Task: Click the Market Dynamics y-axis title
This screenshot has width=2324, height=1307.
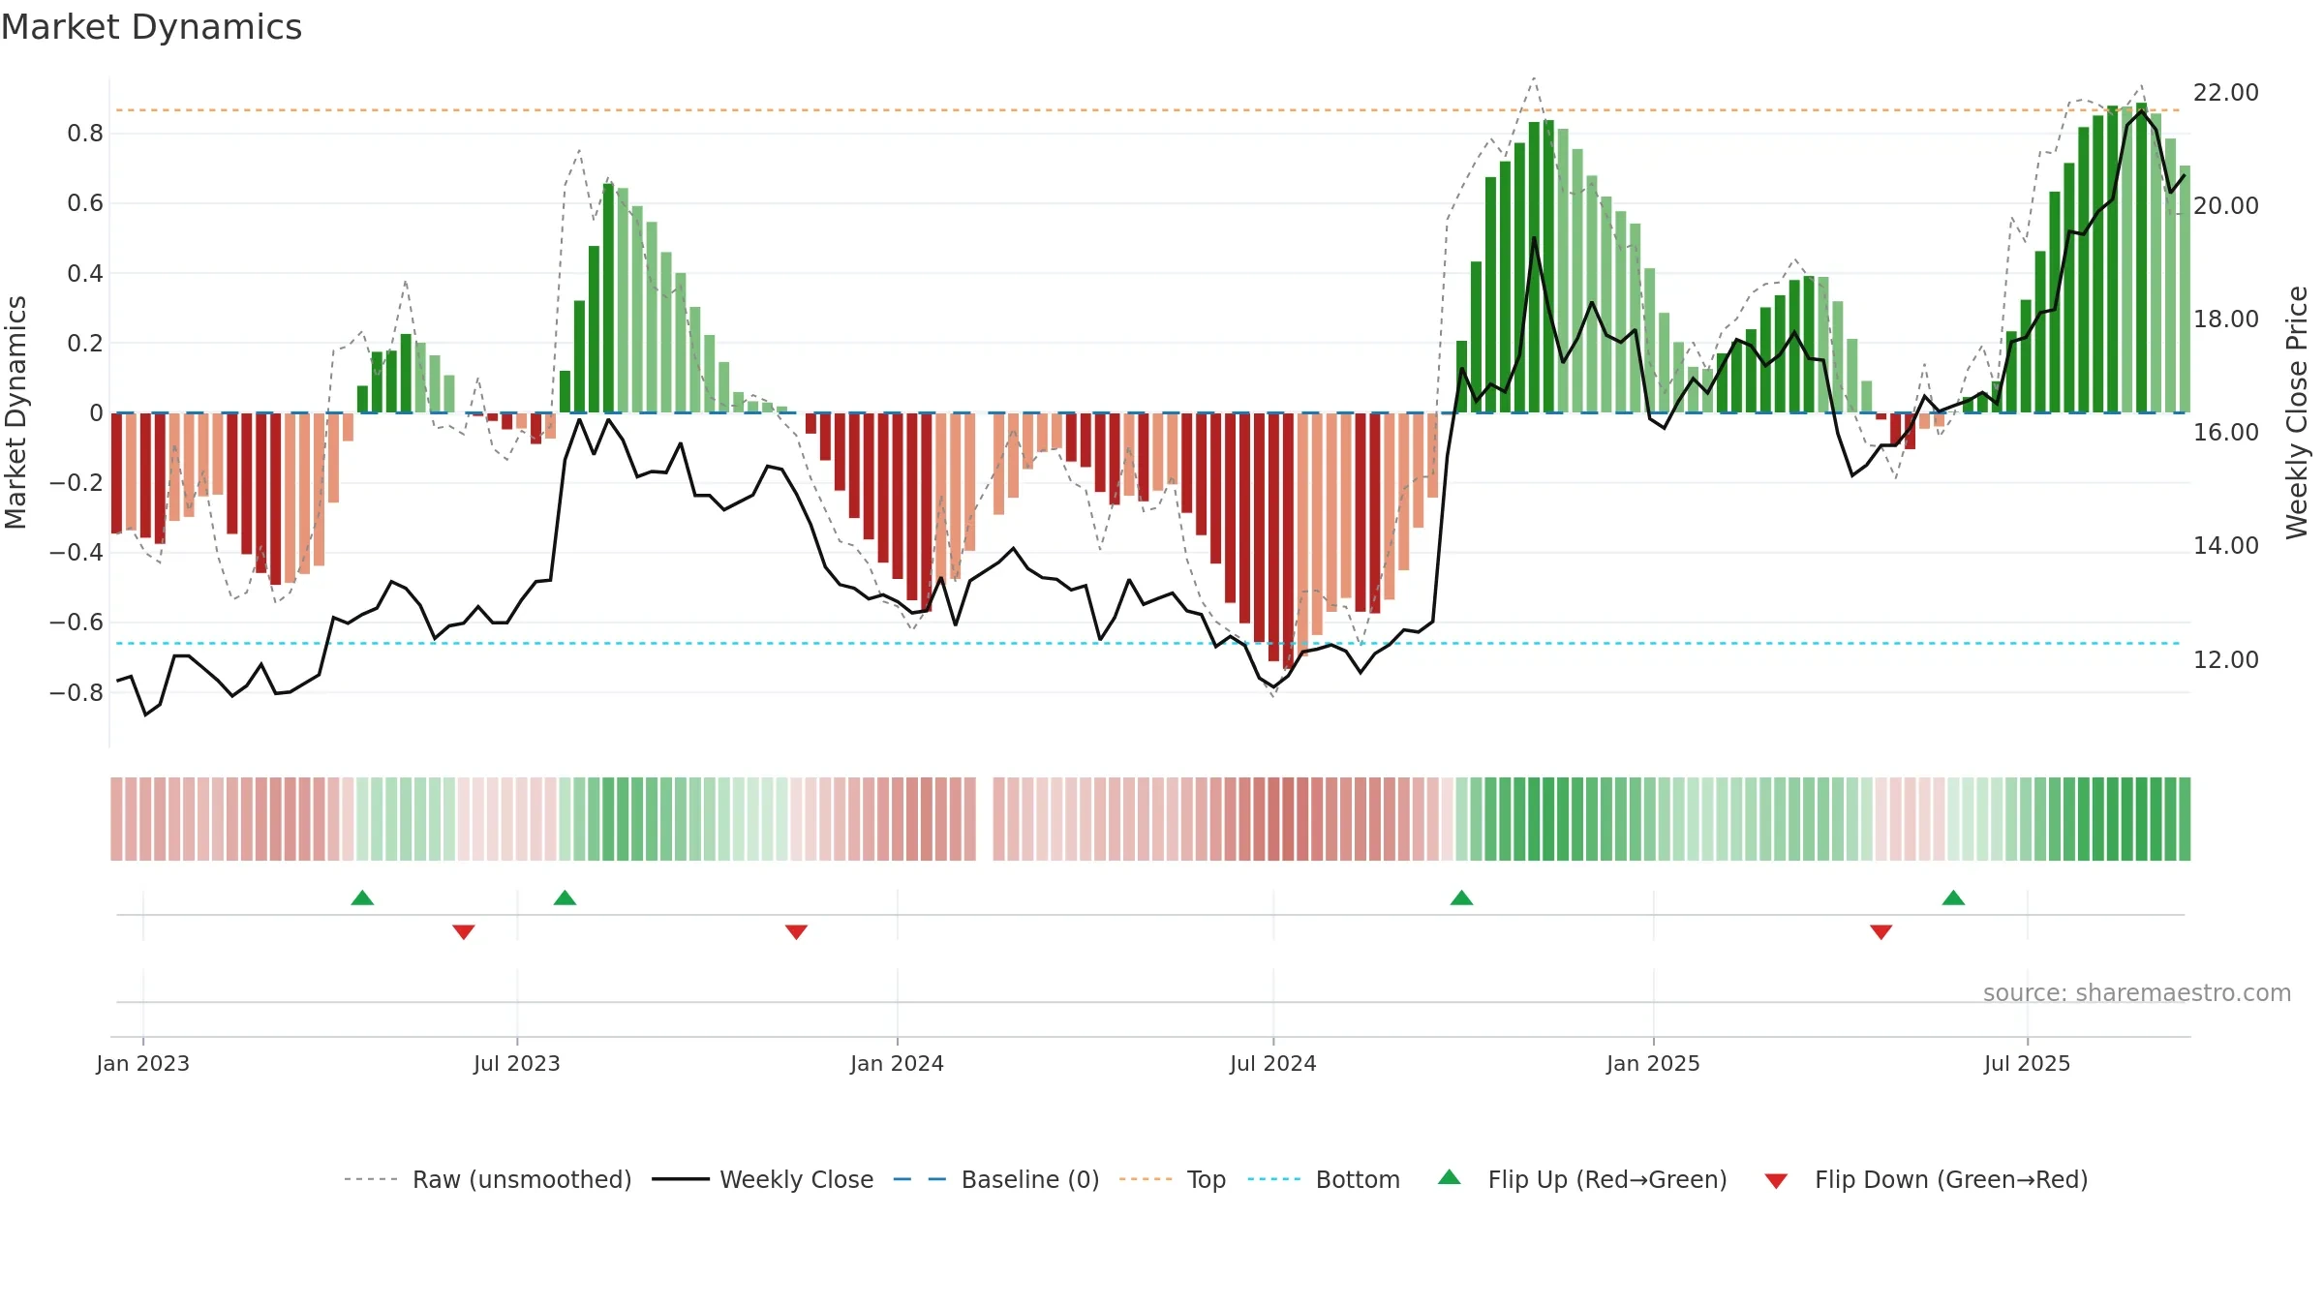Action: click(x=15, y=412)
